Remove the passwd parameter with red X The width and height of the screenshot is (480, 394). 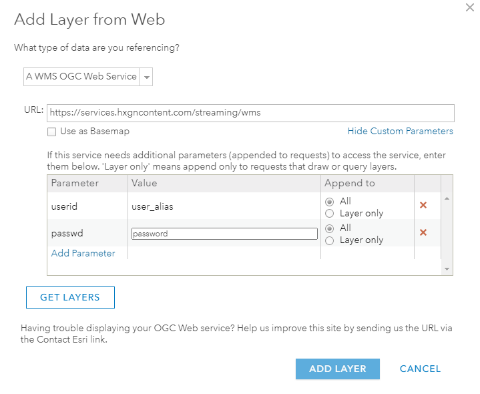click(423, 232)
